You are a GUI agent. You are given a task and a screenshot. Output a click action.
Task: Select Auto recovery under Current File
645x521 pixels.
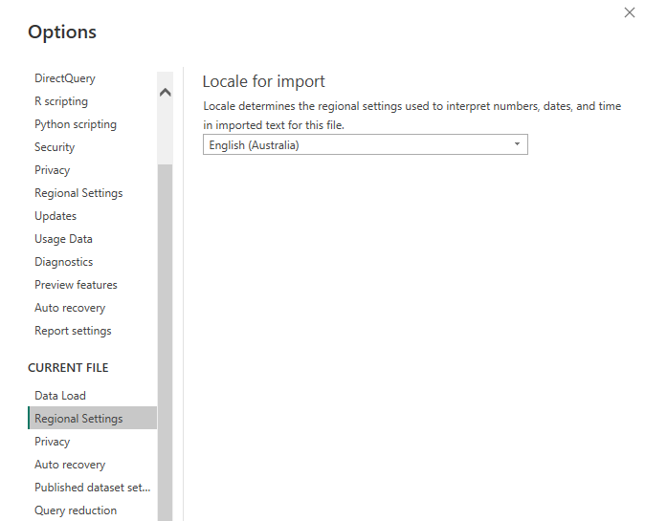pos(70,465)
